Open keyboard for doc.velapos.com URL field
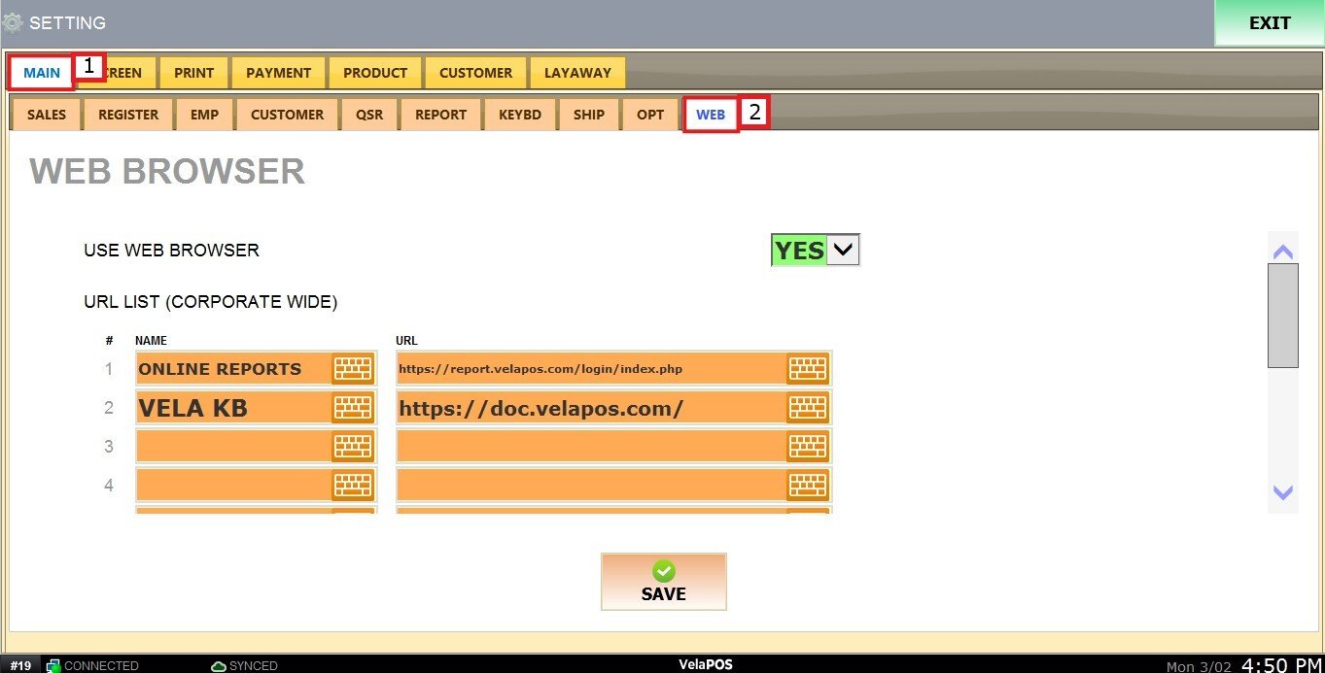Viewport: 1325px width, 673px height. (x=808, y=408)
